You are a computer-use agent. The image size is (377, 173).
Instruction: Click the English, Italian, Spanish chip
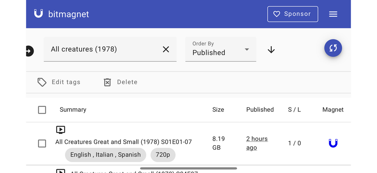point(105,155)
